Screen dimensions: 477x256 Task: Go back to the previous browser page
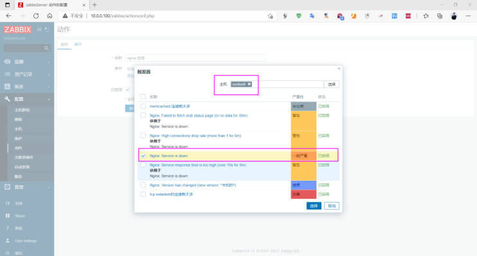8,16
